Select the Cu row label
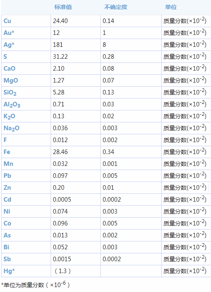 click(7, 21)
